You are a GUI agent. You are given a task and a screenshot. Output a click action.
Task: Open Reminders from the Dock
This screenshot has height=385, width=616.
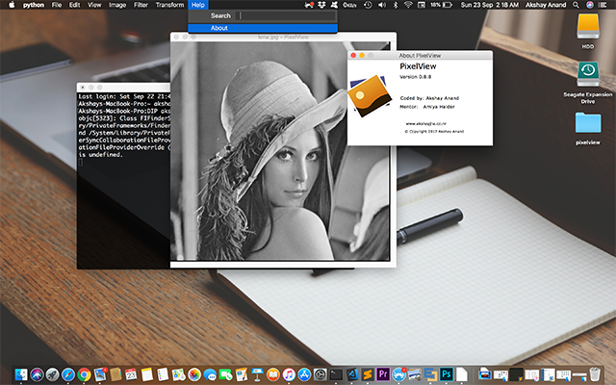click(163, 374)
